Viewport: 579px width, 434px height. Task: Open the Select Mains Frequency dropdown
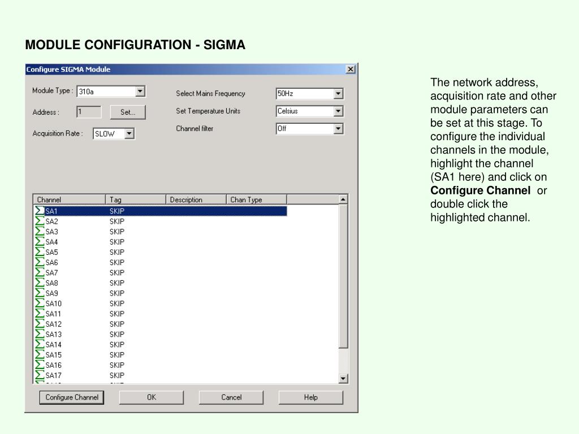coord(338,94)
